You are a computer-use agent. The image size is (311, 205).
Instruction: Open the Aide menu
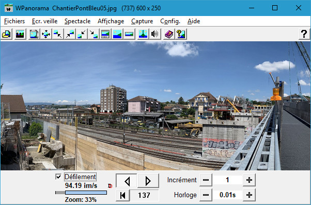point(194,21)
